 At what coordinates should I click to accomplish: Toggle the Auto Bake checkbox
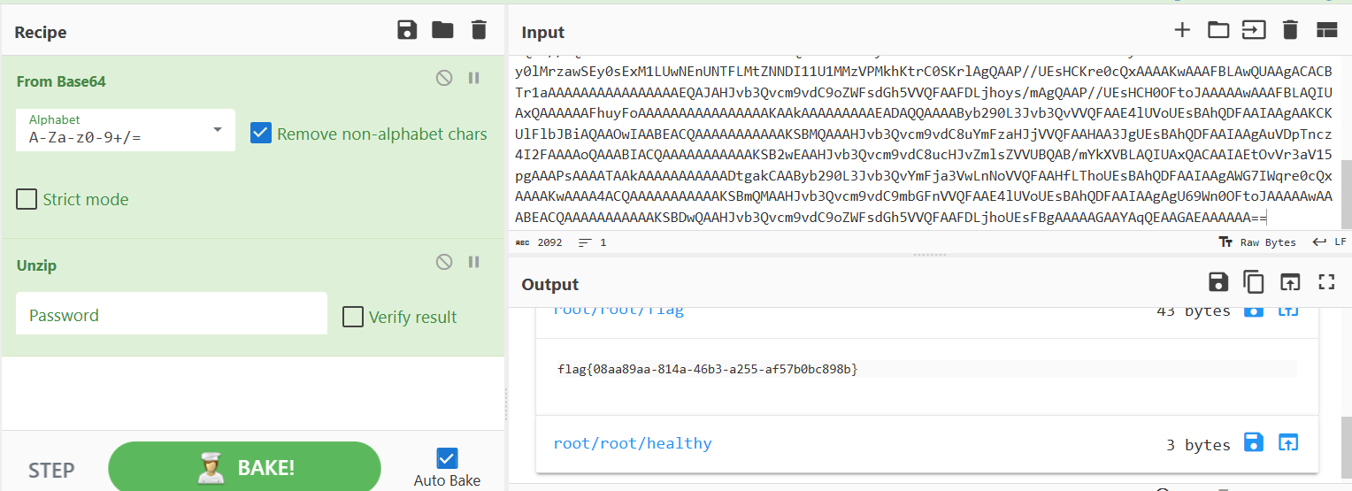point(447,458)
